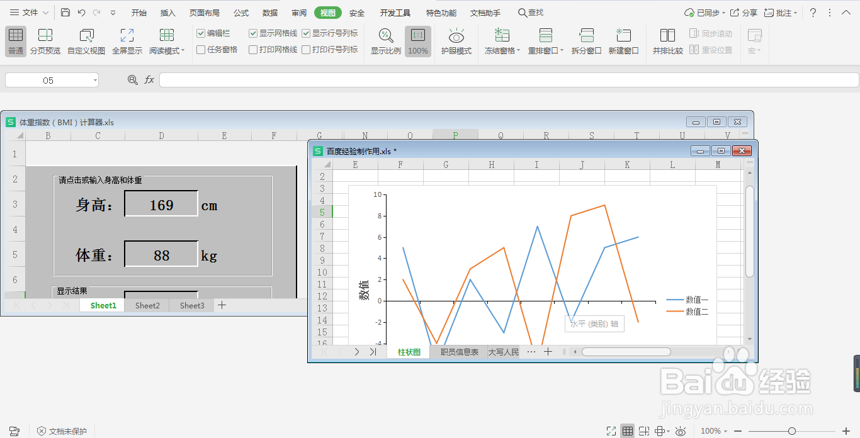This screenshot has width=860, height=438.
Task: Click the save icon in quick toolbar
Action: [x=65, y=13]
